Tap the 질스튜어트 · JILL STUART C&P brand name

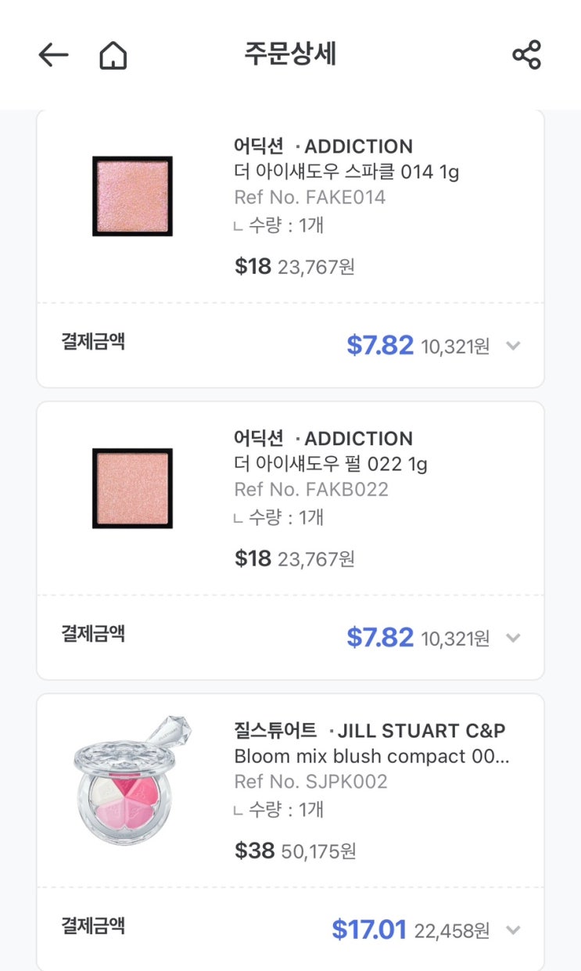370,731
